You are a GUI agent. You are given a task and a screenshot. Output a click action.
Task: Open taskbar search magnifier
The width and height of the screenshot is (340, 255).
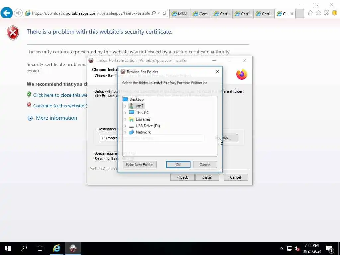coord(24,248)
